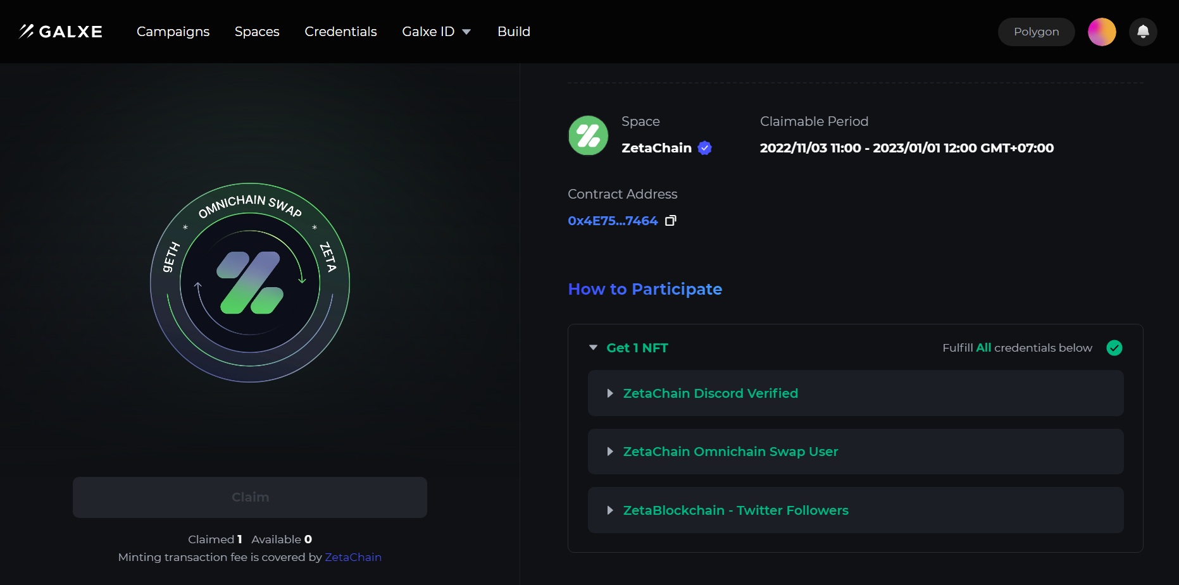Click the Claimable Period label
Screen dimensions: 1179x585
pyautogui.click(x=814, y=121)
